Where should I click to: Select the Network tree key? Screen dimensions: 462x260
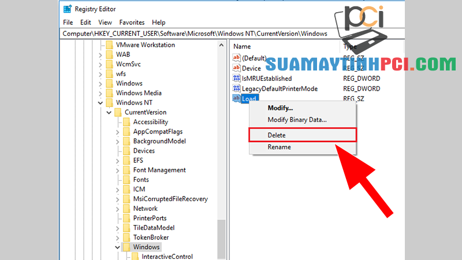click(x=146, y=209)
